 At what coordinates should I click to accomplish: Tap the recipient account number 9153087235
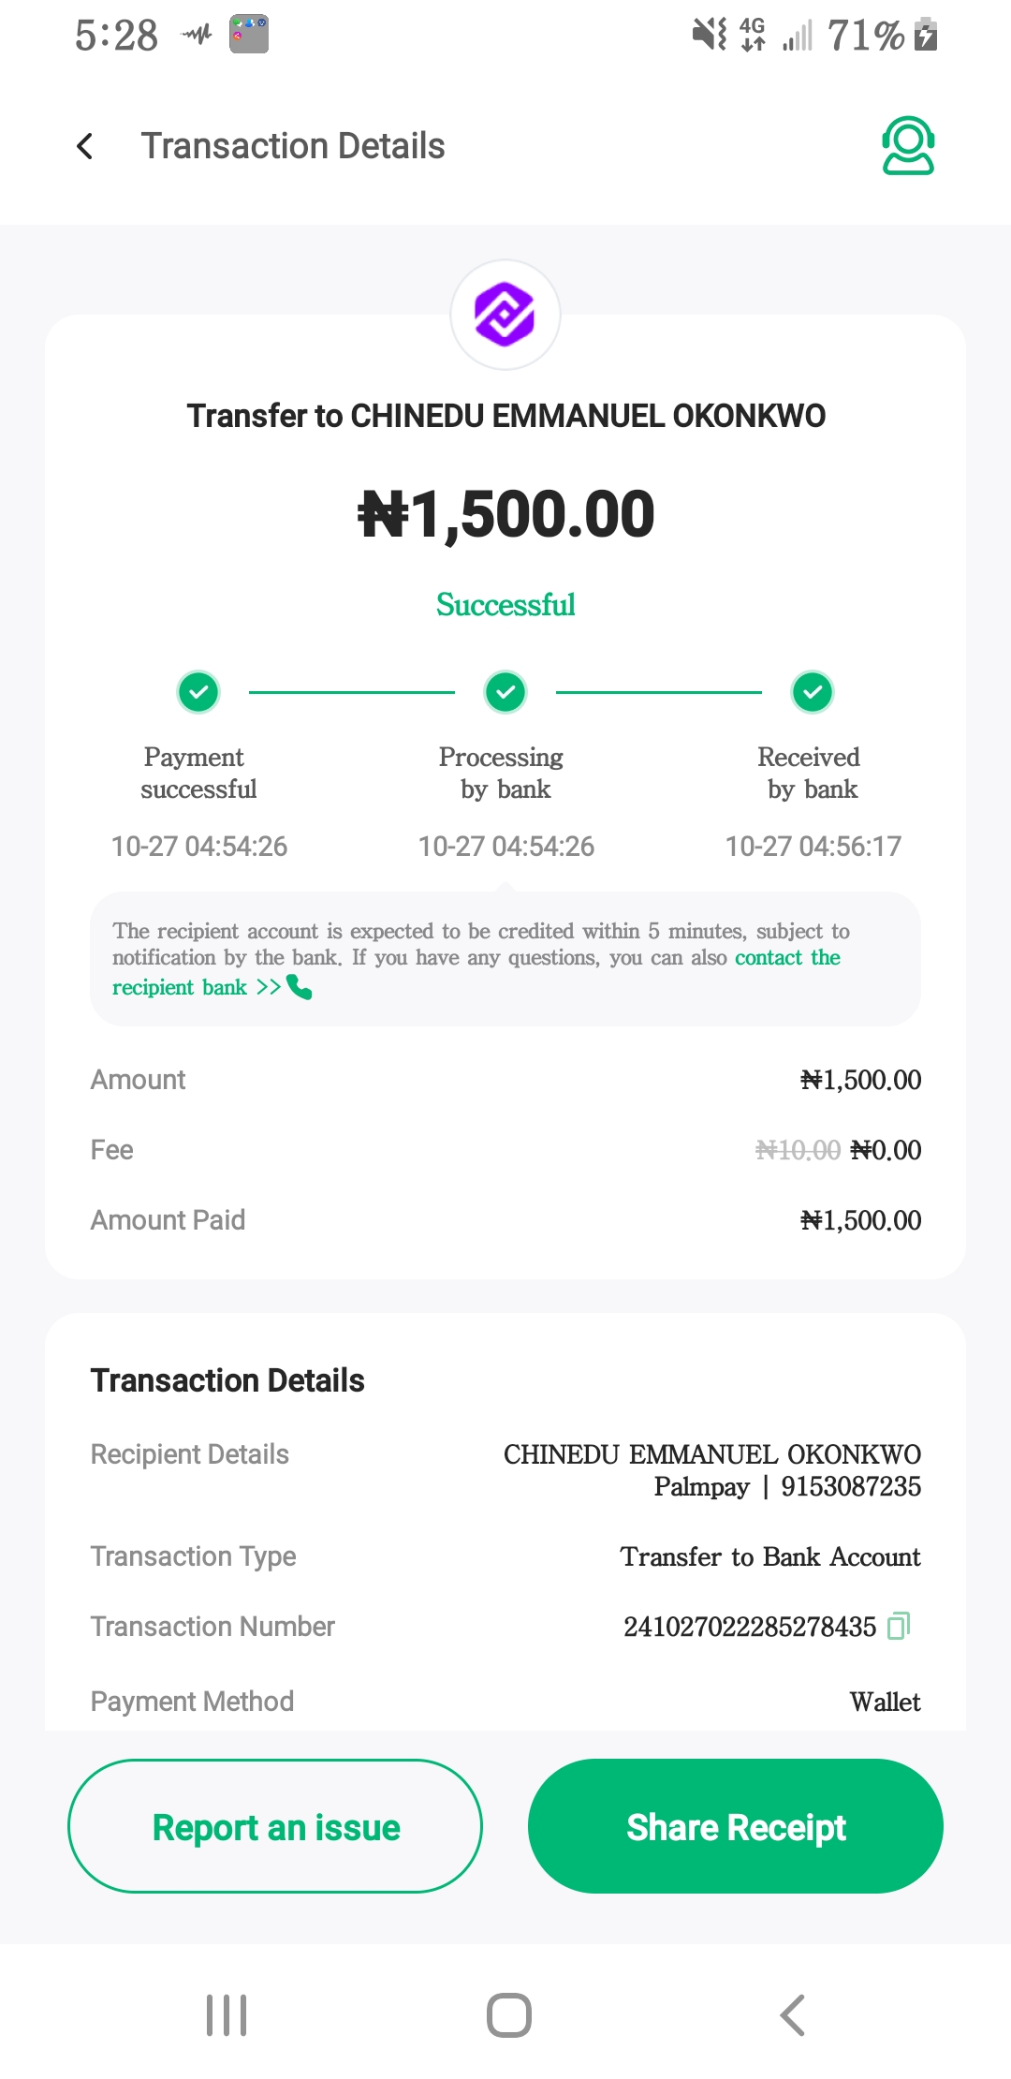[851, 1487]
